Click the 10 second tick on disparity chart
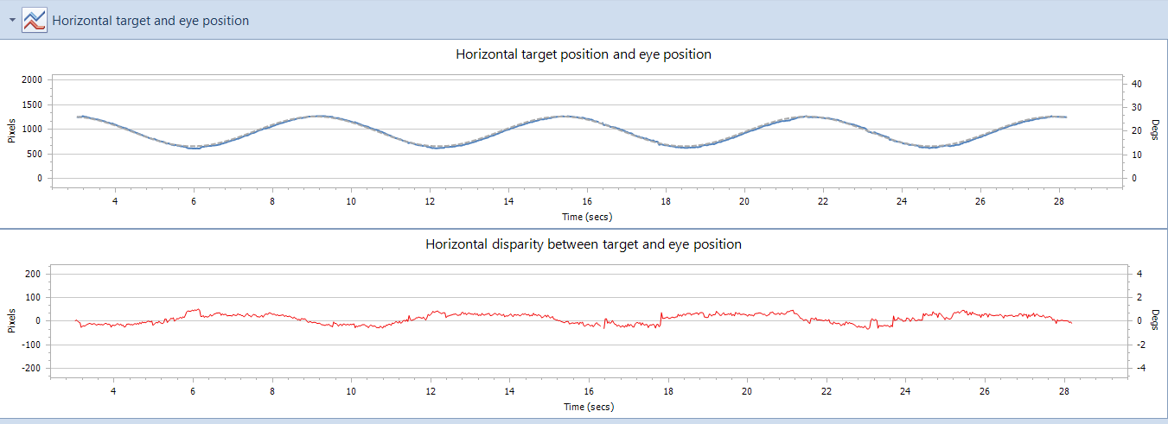The height and width of the screenshot is (424, 1168). (x=351, y=391)
